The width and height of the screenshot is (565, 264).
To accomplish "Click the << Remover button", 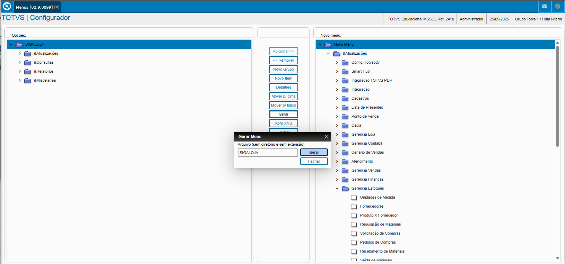I will pyautogui.click(x=284, y=60).
